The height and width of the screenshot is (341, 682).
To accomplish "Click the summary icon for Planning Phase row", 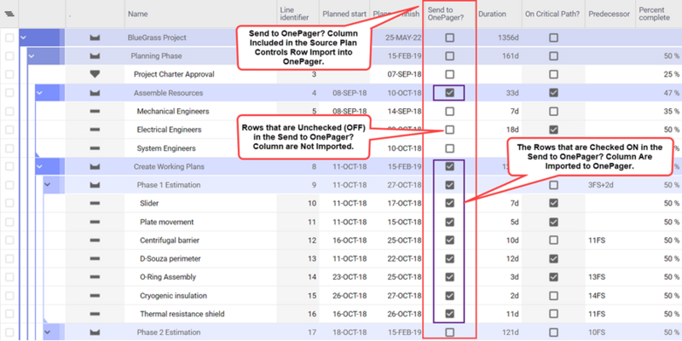I will click(95, 56).
